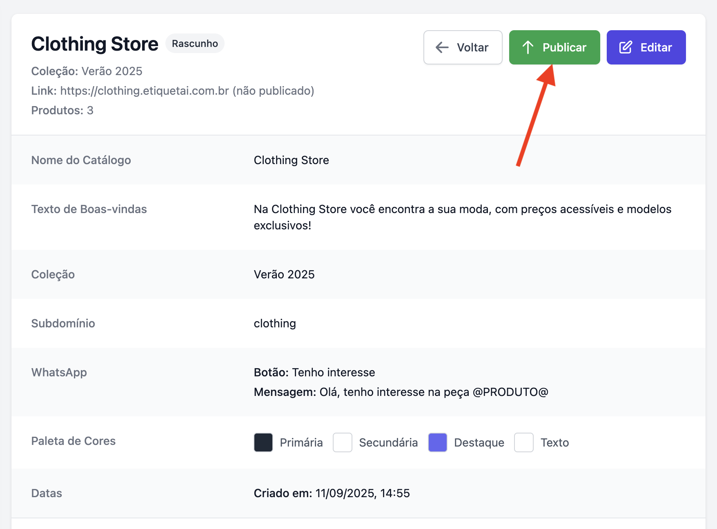Click the Produtos: 3 count text
717x529 pixels.
(62, 110)
